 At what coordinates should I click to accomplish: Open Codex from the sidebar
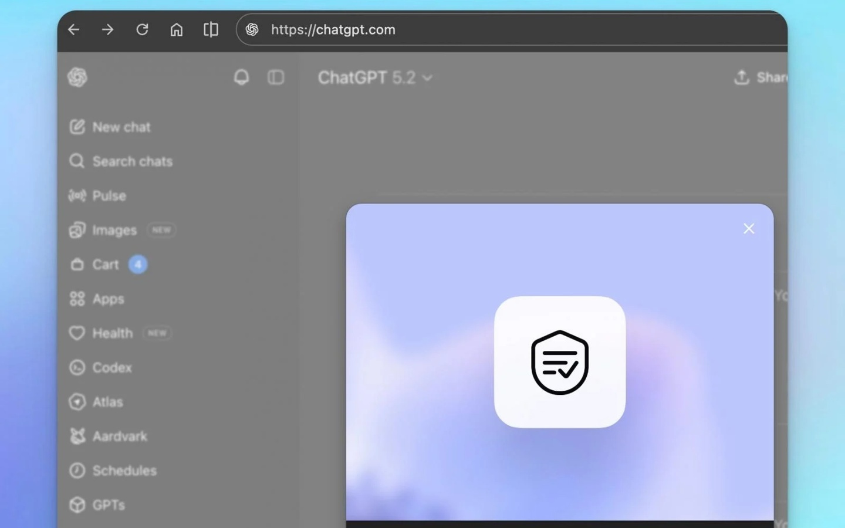pos(111,368)
